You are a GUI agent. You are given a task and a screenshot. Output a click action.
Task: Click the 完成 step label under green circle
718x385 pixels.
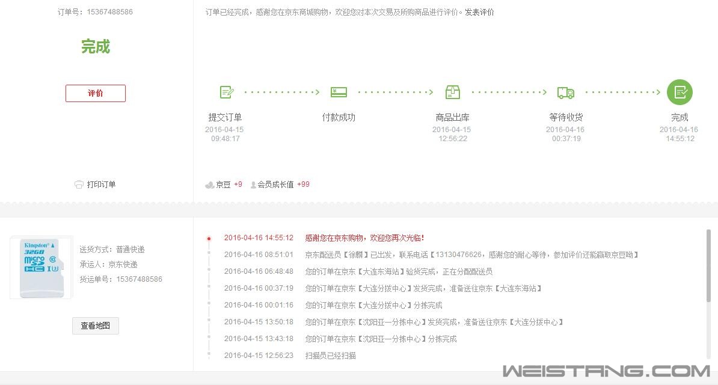(680, 118)
